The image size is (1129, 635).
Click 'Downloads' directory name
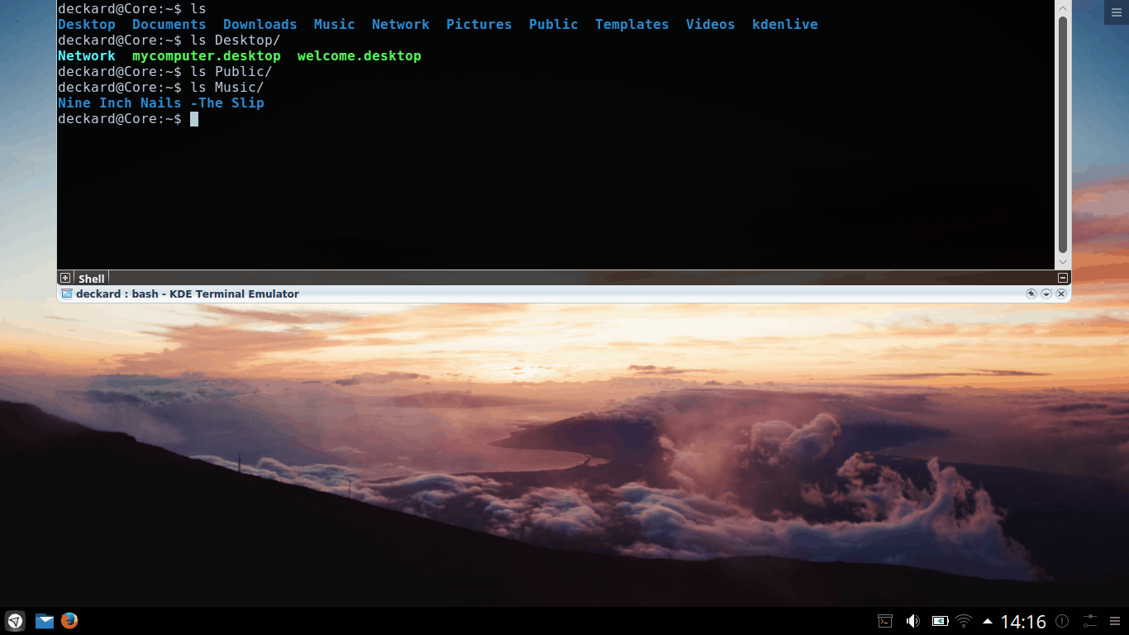260,24
